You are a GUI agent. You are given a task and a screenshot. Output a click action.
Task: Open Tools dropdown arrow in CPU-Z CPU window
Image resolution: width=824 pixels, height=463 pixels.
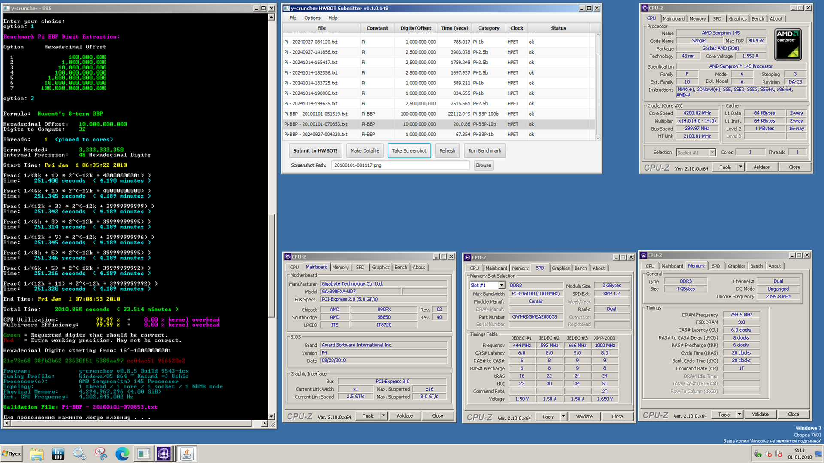point(741,167)
